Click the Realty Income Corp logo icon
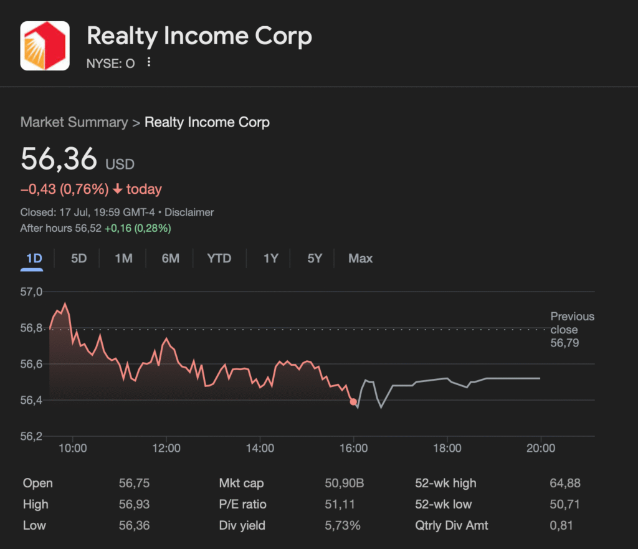The image size is (638, 549). [x=45, y=45]
